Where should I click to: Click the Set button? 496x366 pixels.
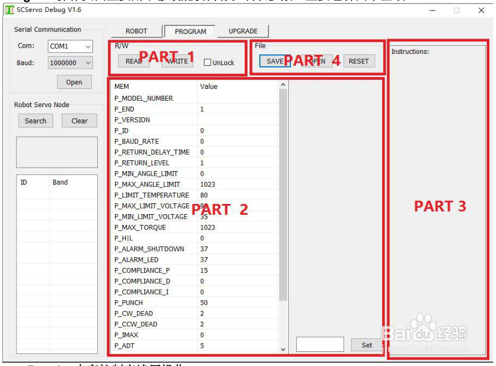click(x=367, y=345)
